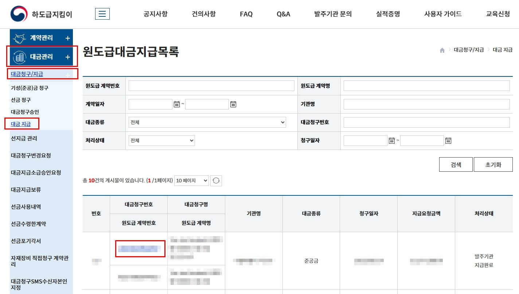Open the FAQ menu item

click(x=246, y=14)
